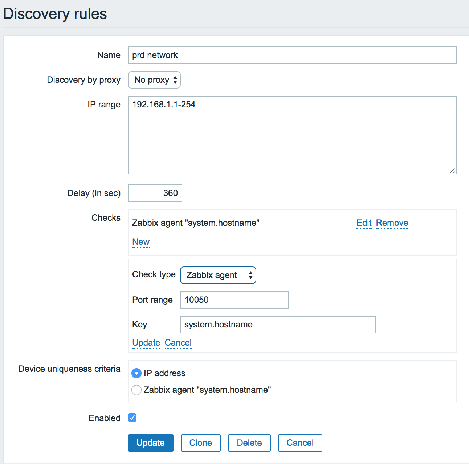Cancel the check edit via link
Viewport: 469px width, 464px height.
[x=178, y=343]
